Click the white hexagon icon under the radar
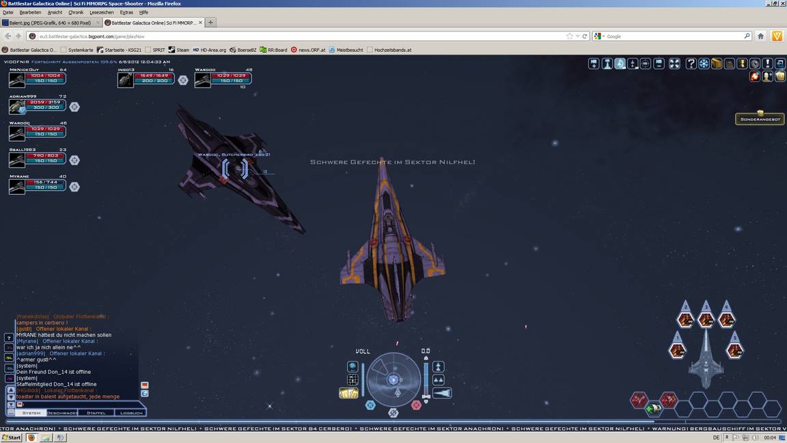The height and width of the screenshot is (443, 787). (393, 413)
